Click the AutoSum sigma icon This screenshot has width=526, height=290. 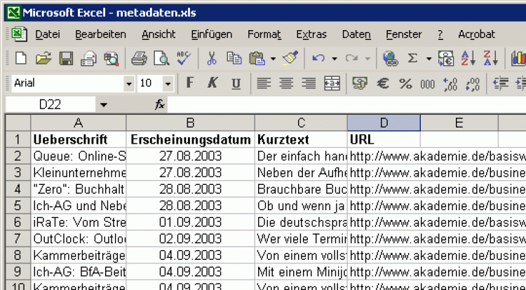tap(412, 59)
